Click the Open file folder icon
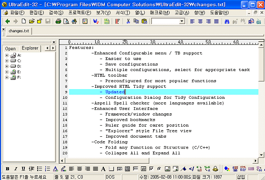The width and height of the screenshot is (265, 180). [x=32, y=21]
